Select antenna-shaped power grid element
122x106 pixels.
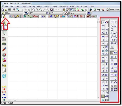pyautogui.click(x=103, y=44)
